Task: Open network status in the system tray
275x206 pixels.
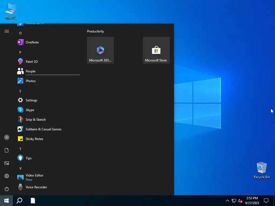Action: pyautogui.click(x=234, y=201)
